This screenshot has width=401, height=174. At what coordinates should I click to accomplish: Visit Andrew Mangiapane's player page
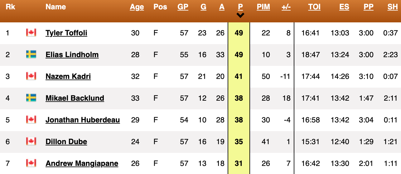[82, 163]
